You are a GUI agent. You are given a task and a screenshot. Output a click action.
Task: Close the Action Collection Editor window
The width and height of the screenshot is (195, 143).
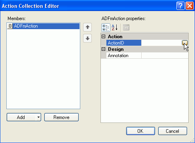point(189,6)
